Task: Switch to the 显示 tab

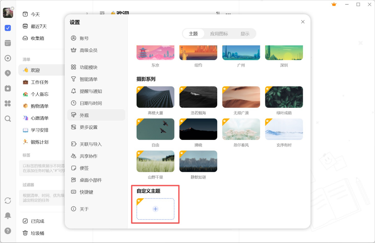Action: pyautogui.click(x=245, y=34)
